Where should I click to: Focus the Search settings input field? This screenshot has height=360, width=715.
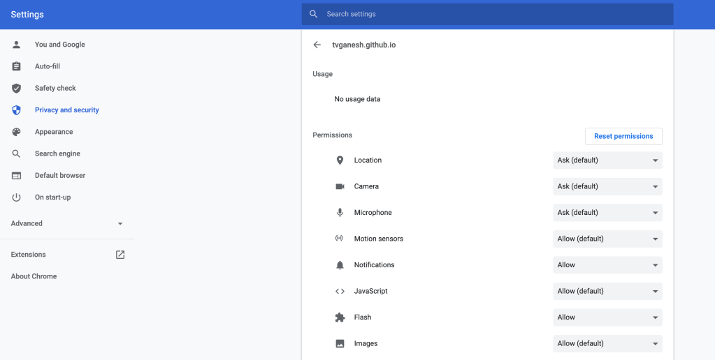(489, 14)
